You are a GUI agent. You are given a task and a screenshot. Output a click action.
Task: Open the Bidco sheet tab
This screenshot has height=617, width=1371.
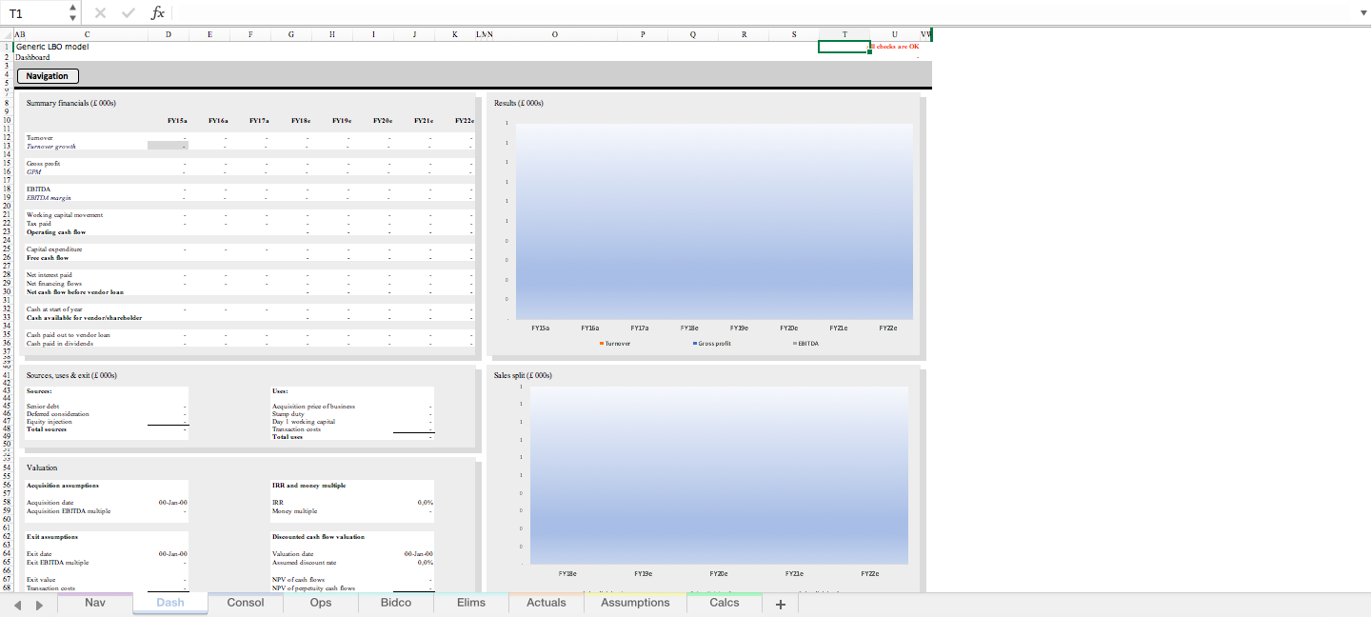point(395,603)
